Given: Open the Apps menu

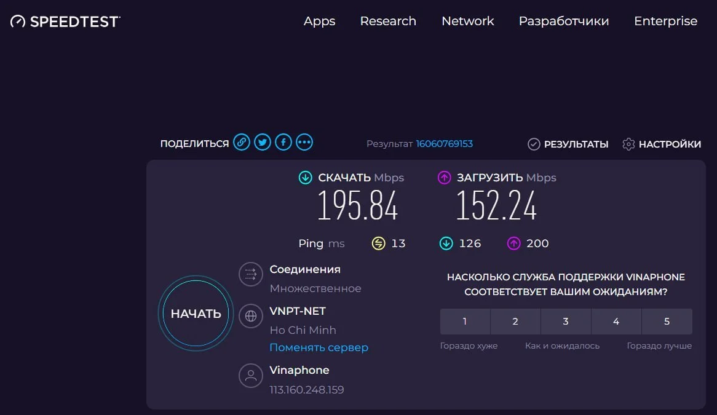Looking at the screenshot, I should click(320, 21).
